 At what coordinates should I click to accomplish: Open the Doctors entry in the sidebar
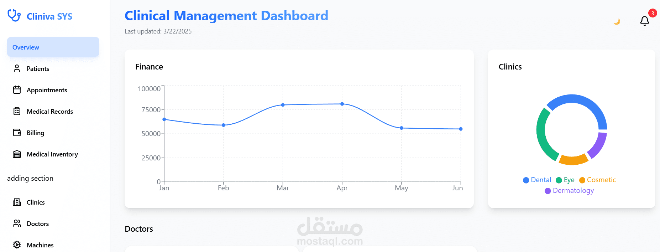pos(38,224)
